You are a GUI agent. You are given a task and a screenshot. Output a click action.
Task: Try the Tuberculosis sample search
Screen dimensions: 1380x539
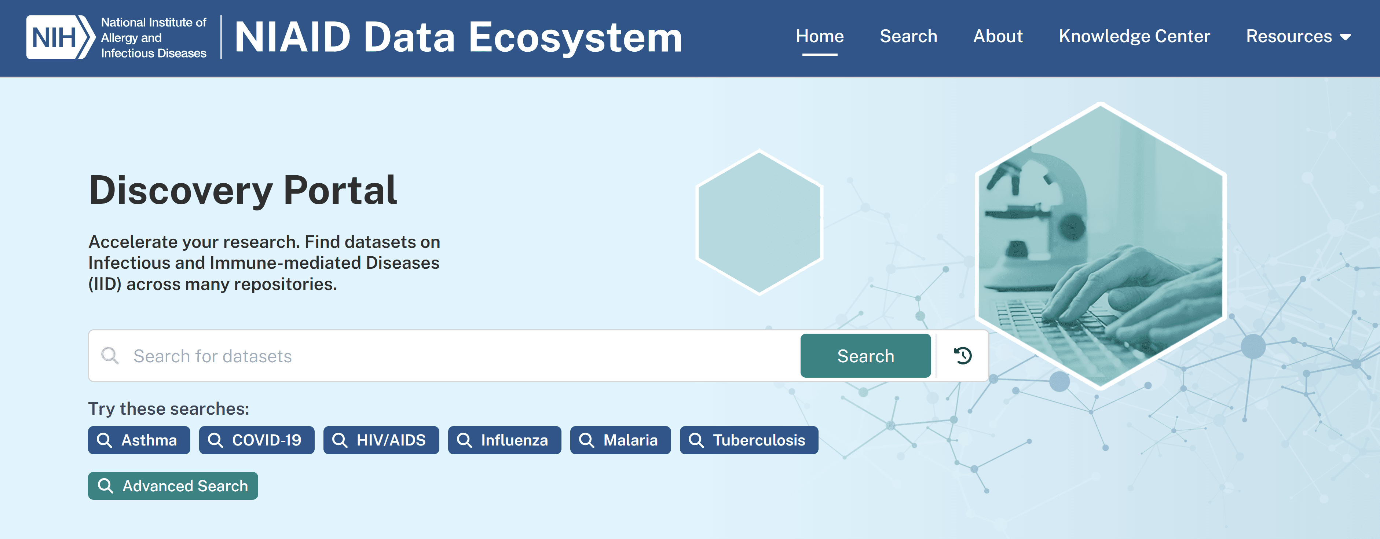pos(749,440)
